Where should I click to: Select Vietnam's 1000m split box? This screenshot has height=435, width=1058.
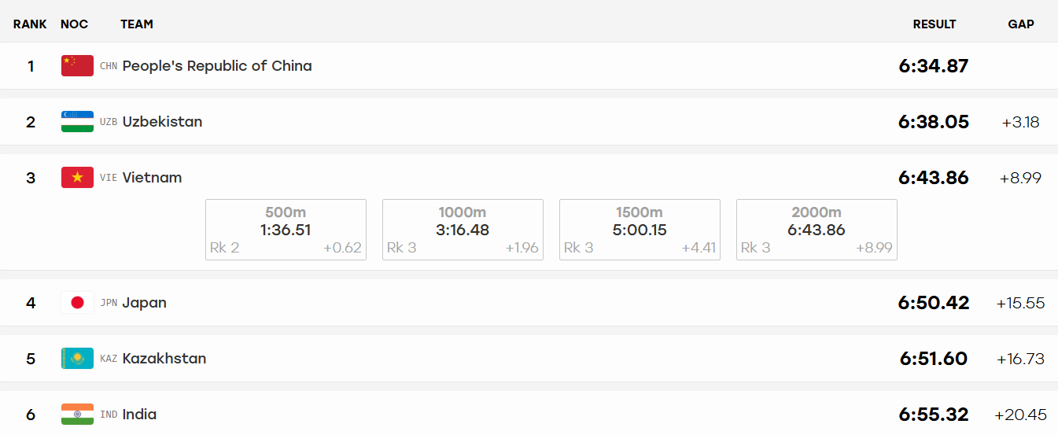(463, 230)
